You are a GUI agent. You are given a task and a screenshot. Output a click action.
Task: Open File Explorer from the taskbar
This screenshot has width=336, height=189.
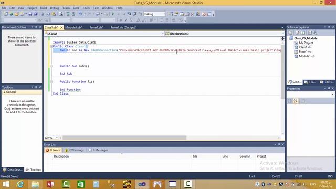click(x=35, y=184)
